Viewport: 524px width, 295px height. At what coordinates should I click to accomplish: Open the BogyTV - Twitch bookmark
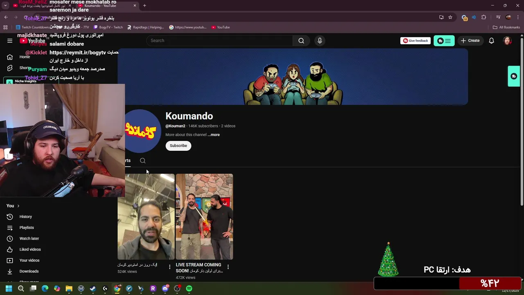coord(108,27)
